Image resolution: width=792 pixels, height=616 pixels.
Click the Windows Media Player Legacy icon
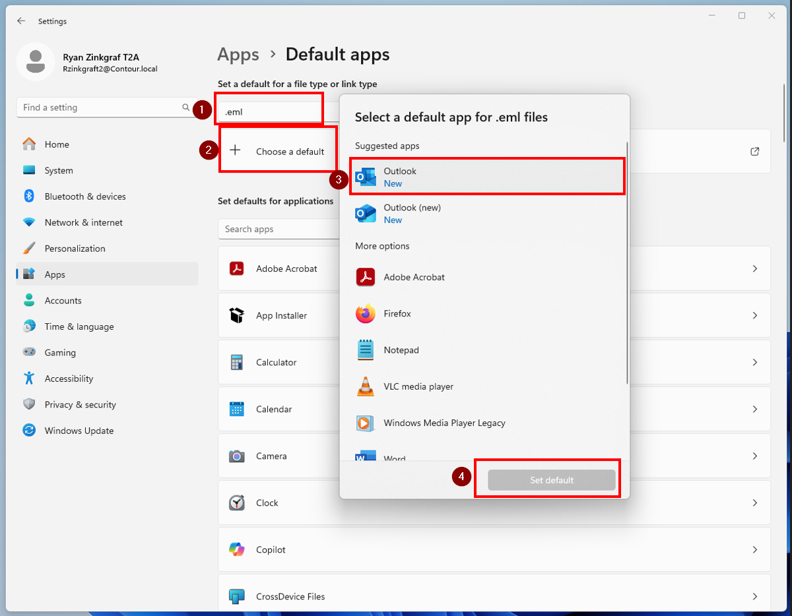pos(366,423)
